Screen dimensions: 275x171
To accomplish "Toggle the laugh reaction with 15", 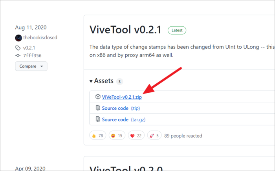I will point(117,135).
